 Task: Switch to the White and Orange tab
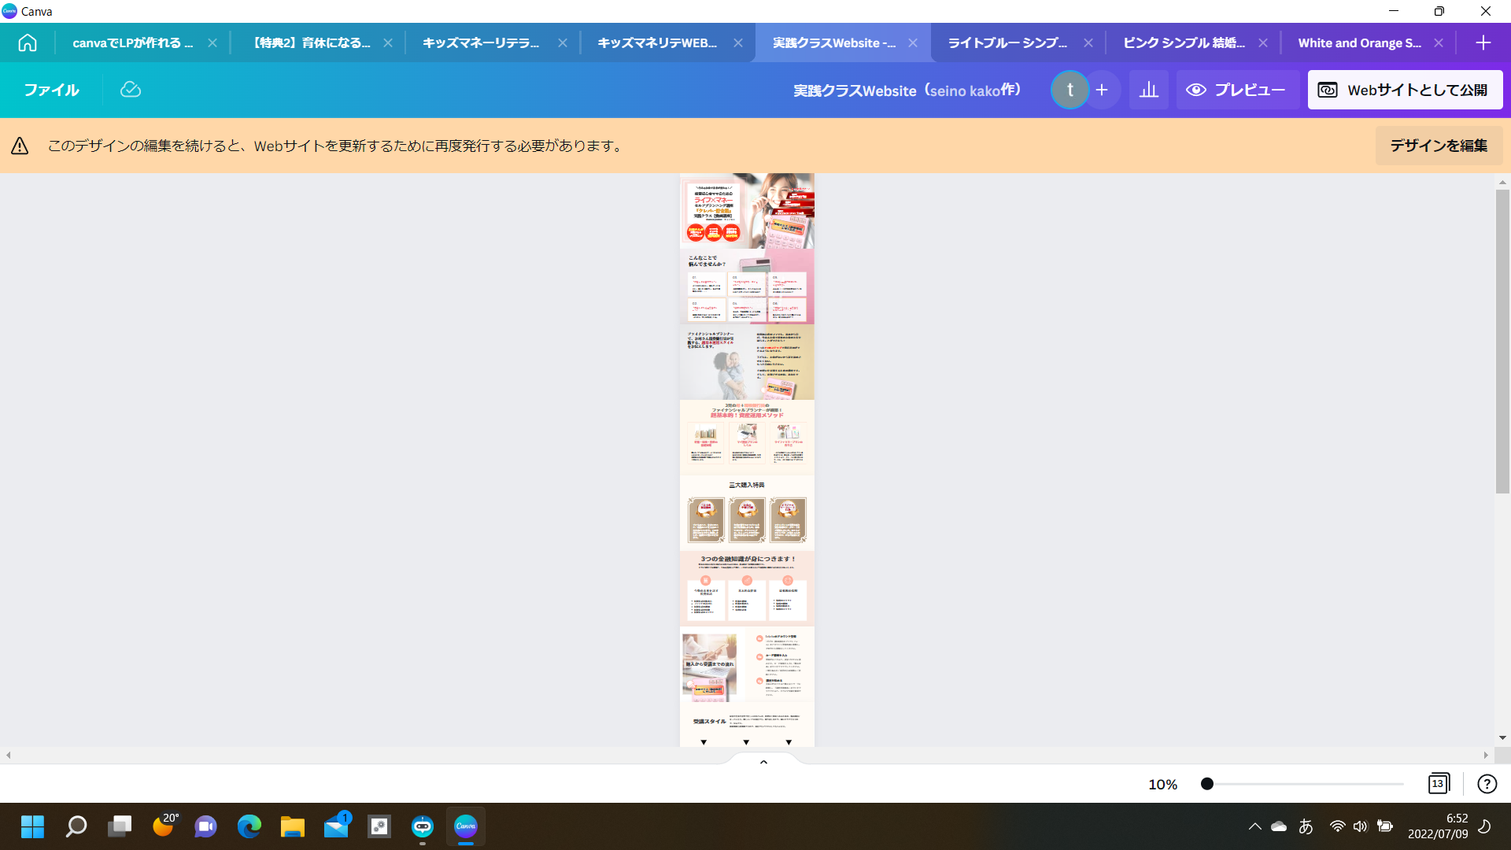tap(1359, 42)
